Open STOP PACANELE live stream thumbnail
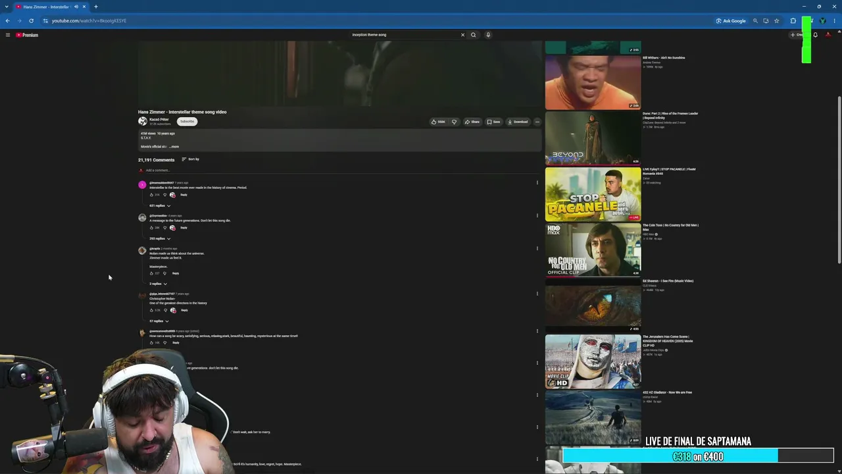This screenshot has width=842, height=474. click(593, 194)
